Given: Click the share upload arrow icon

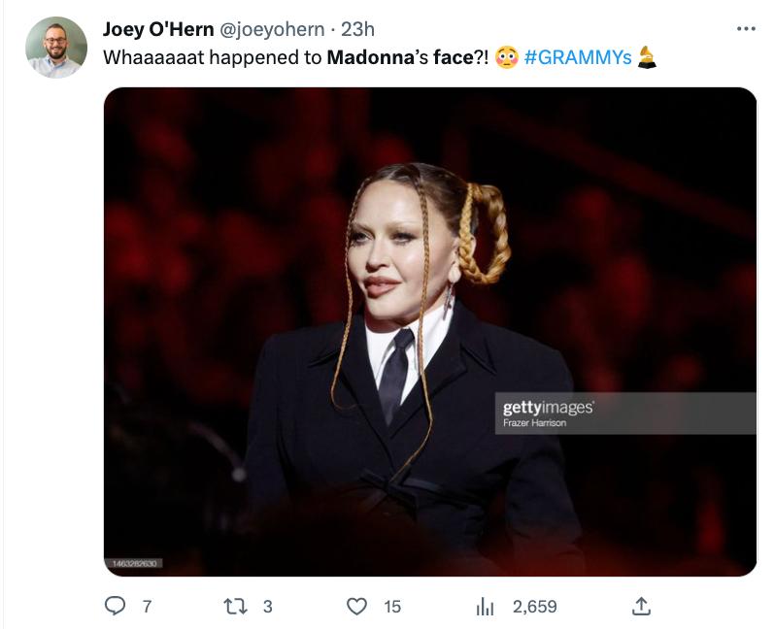Looking at the screenshot, I should (x=640, y=606).
